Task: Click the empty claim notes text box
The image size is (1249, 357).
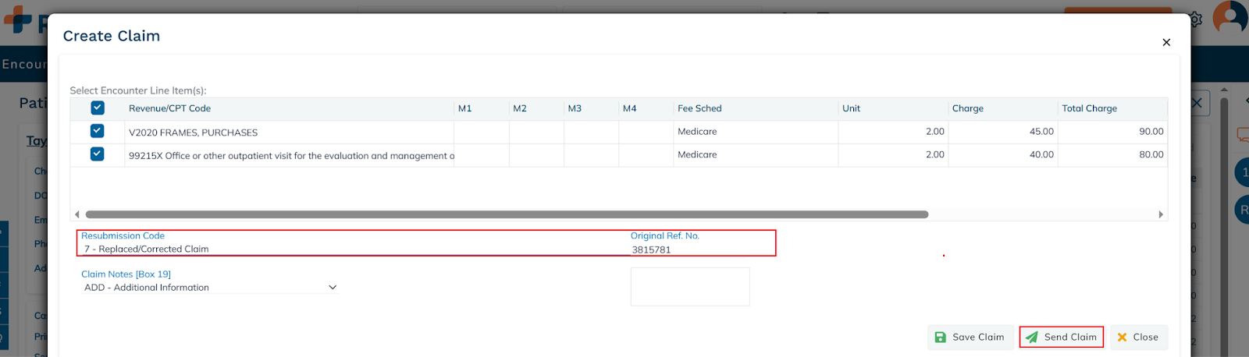Action: (x=690, y=287)
